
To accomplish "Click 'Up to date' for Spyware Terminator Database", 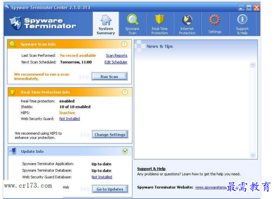I will click(x=101, y=171).
